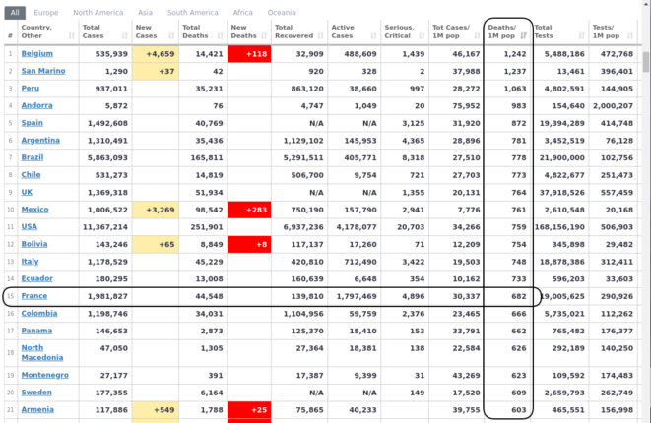
Task: Sort by Total Tests sort icon
Action: tap(582, 36)
